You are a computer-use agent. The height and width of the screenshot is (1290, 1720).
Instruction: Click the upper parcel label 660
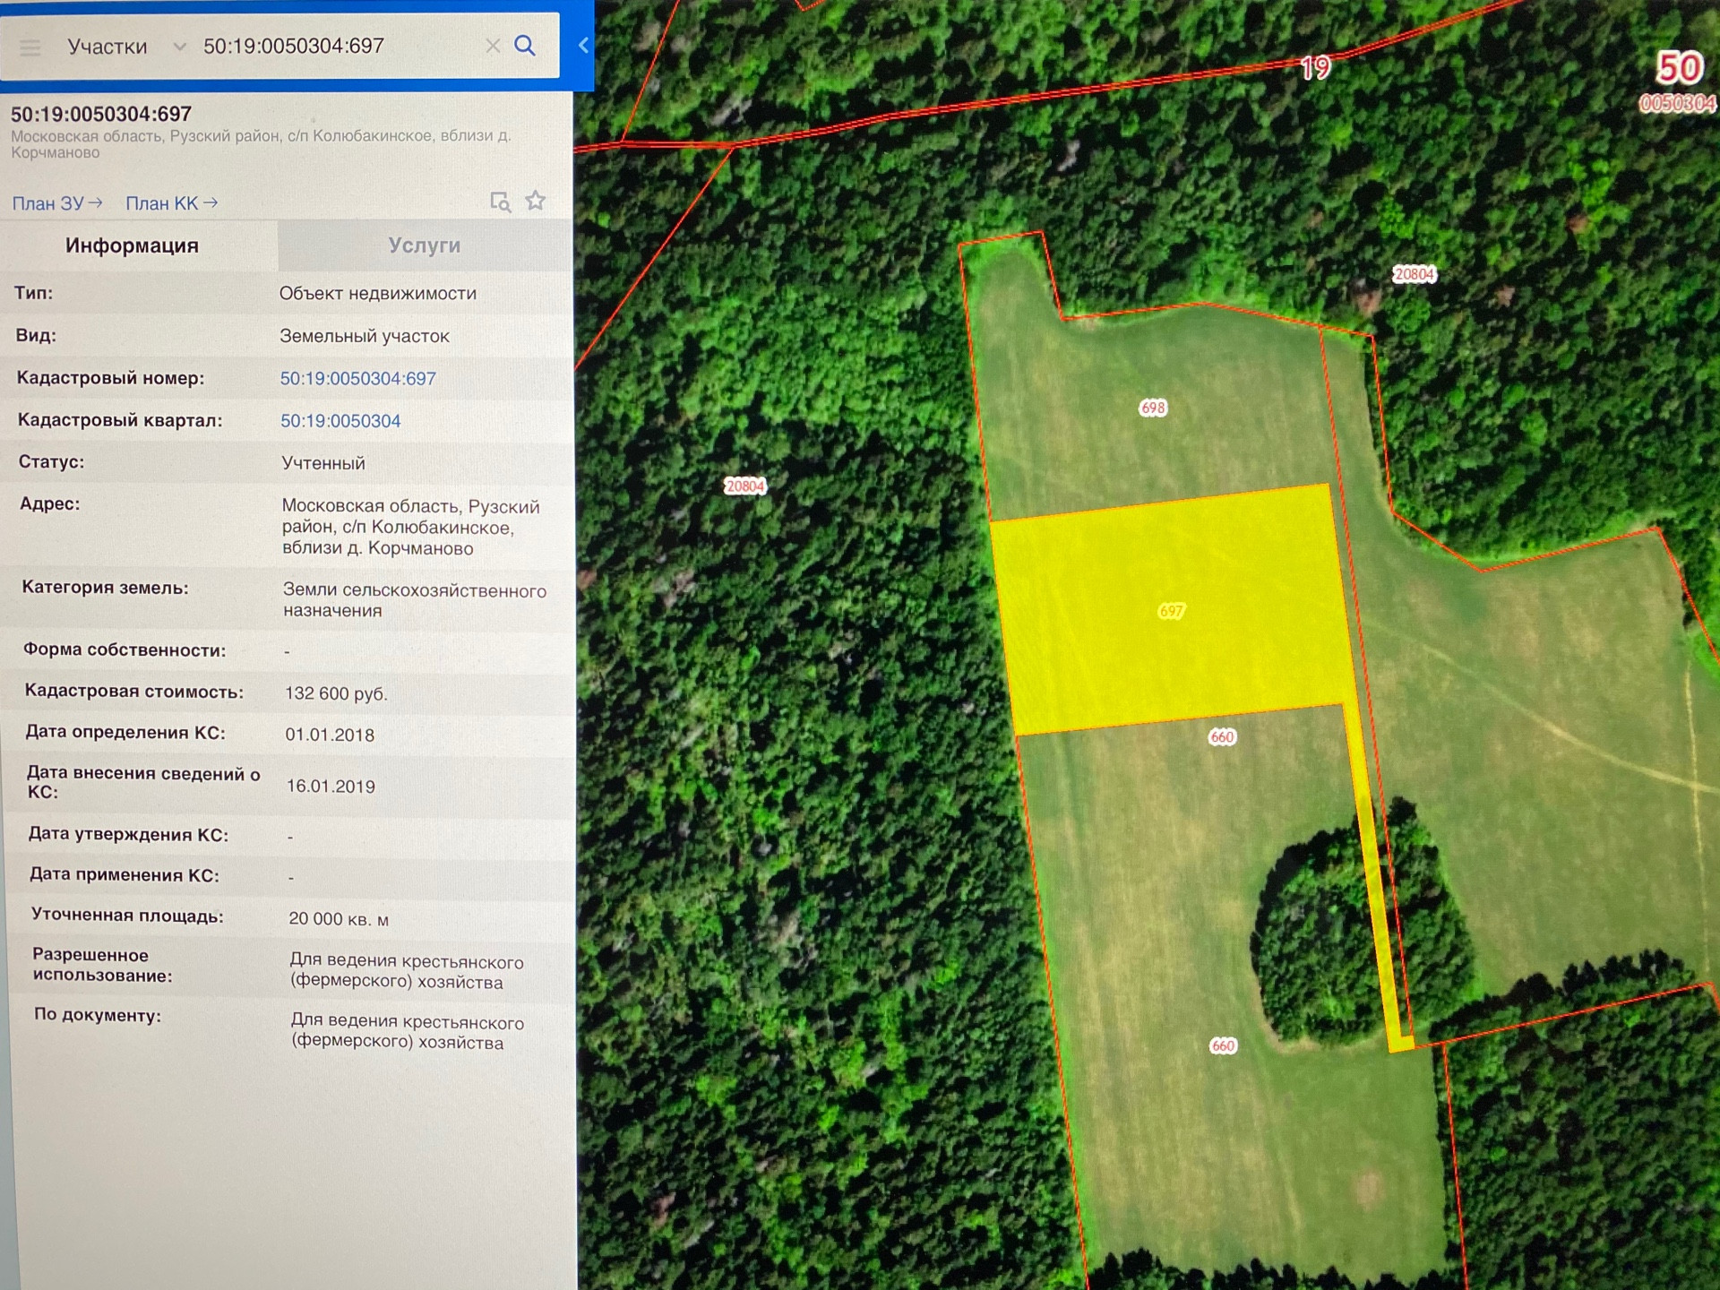(1222, 737)
